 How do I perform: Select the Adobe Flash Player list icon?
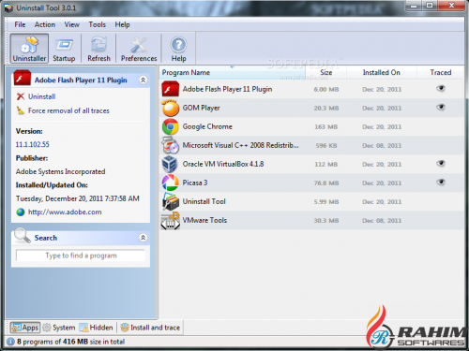tap(170, 89)
